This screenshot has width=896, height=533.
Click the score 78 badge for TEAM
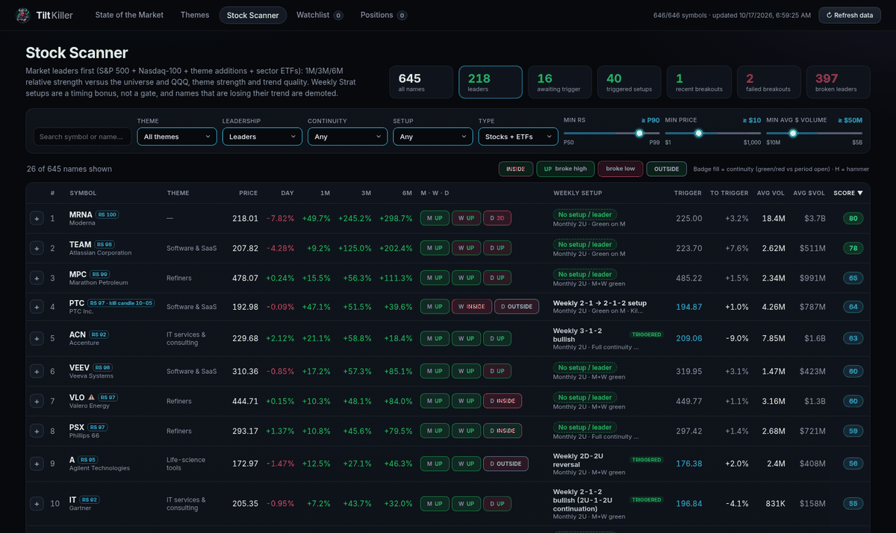coord(852,248)
